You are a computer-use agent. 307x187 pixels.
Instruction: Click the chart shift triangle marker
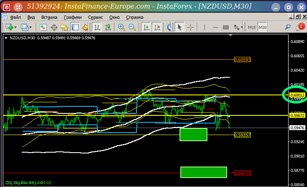pyautogui.click(x=230, y=35)
